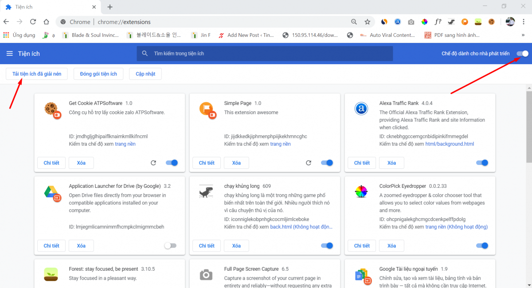Click the extensions page vertical scrollbar
Image resolution: width=532 pixels, height=288 pixels.
[x=529, y=126]
